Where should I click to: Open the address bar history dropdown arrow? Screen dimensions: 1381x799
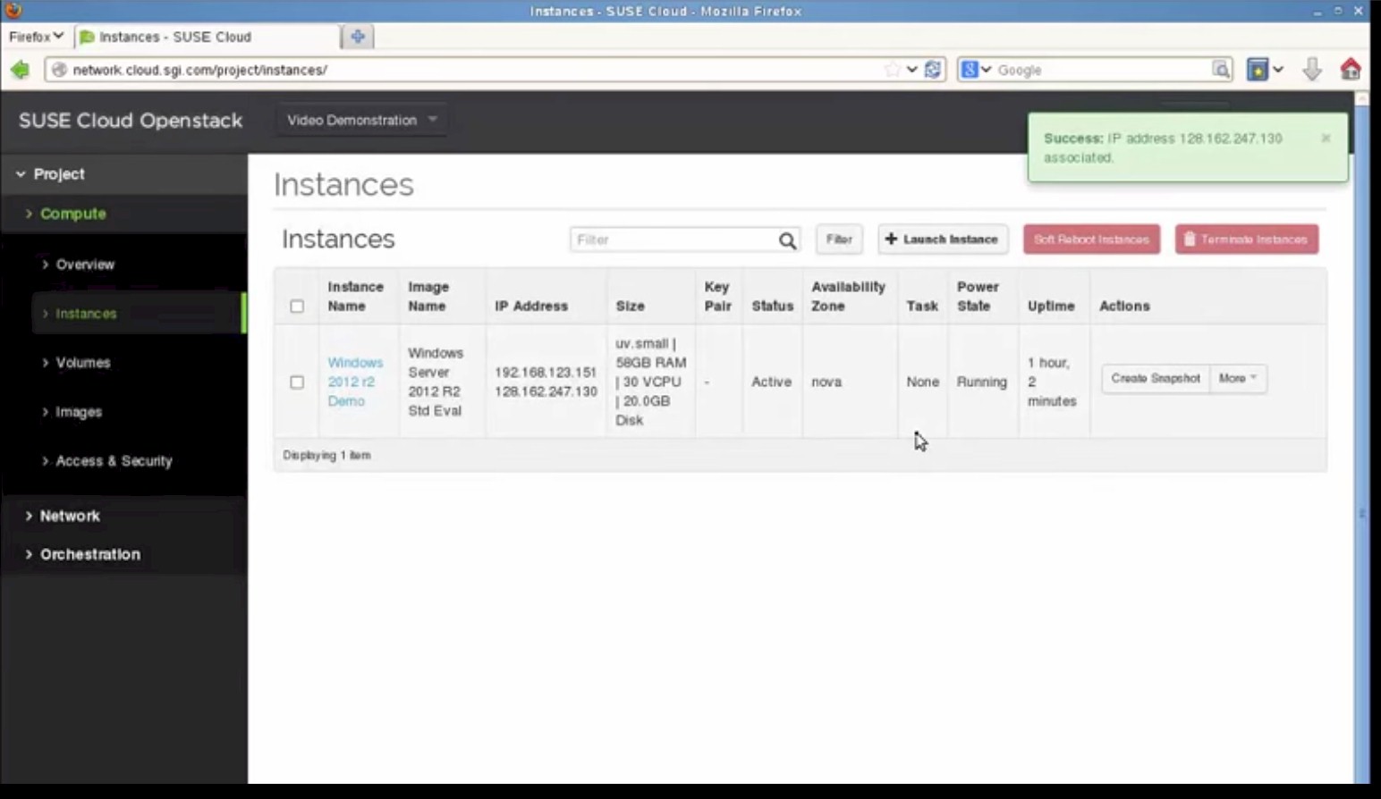click(x=911, y=69)
